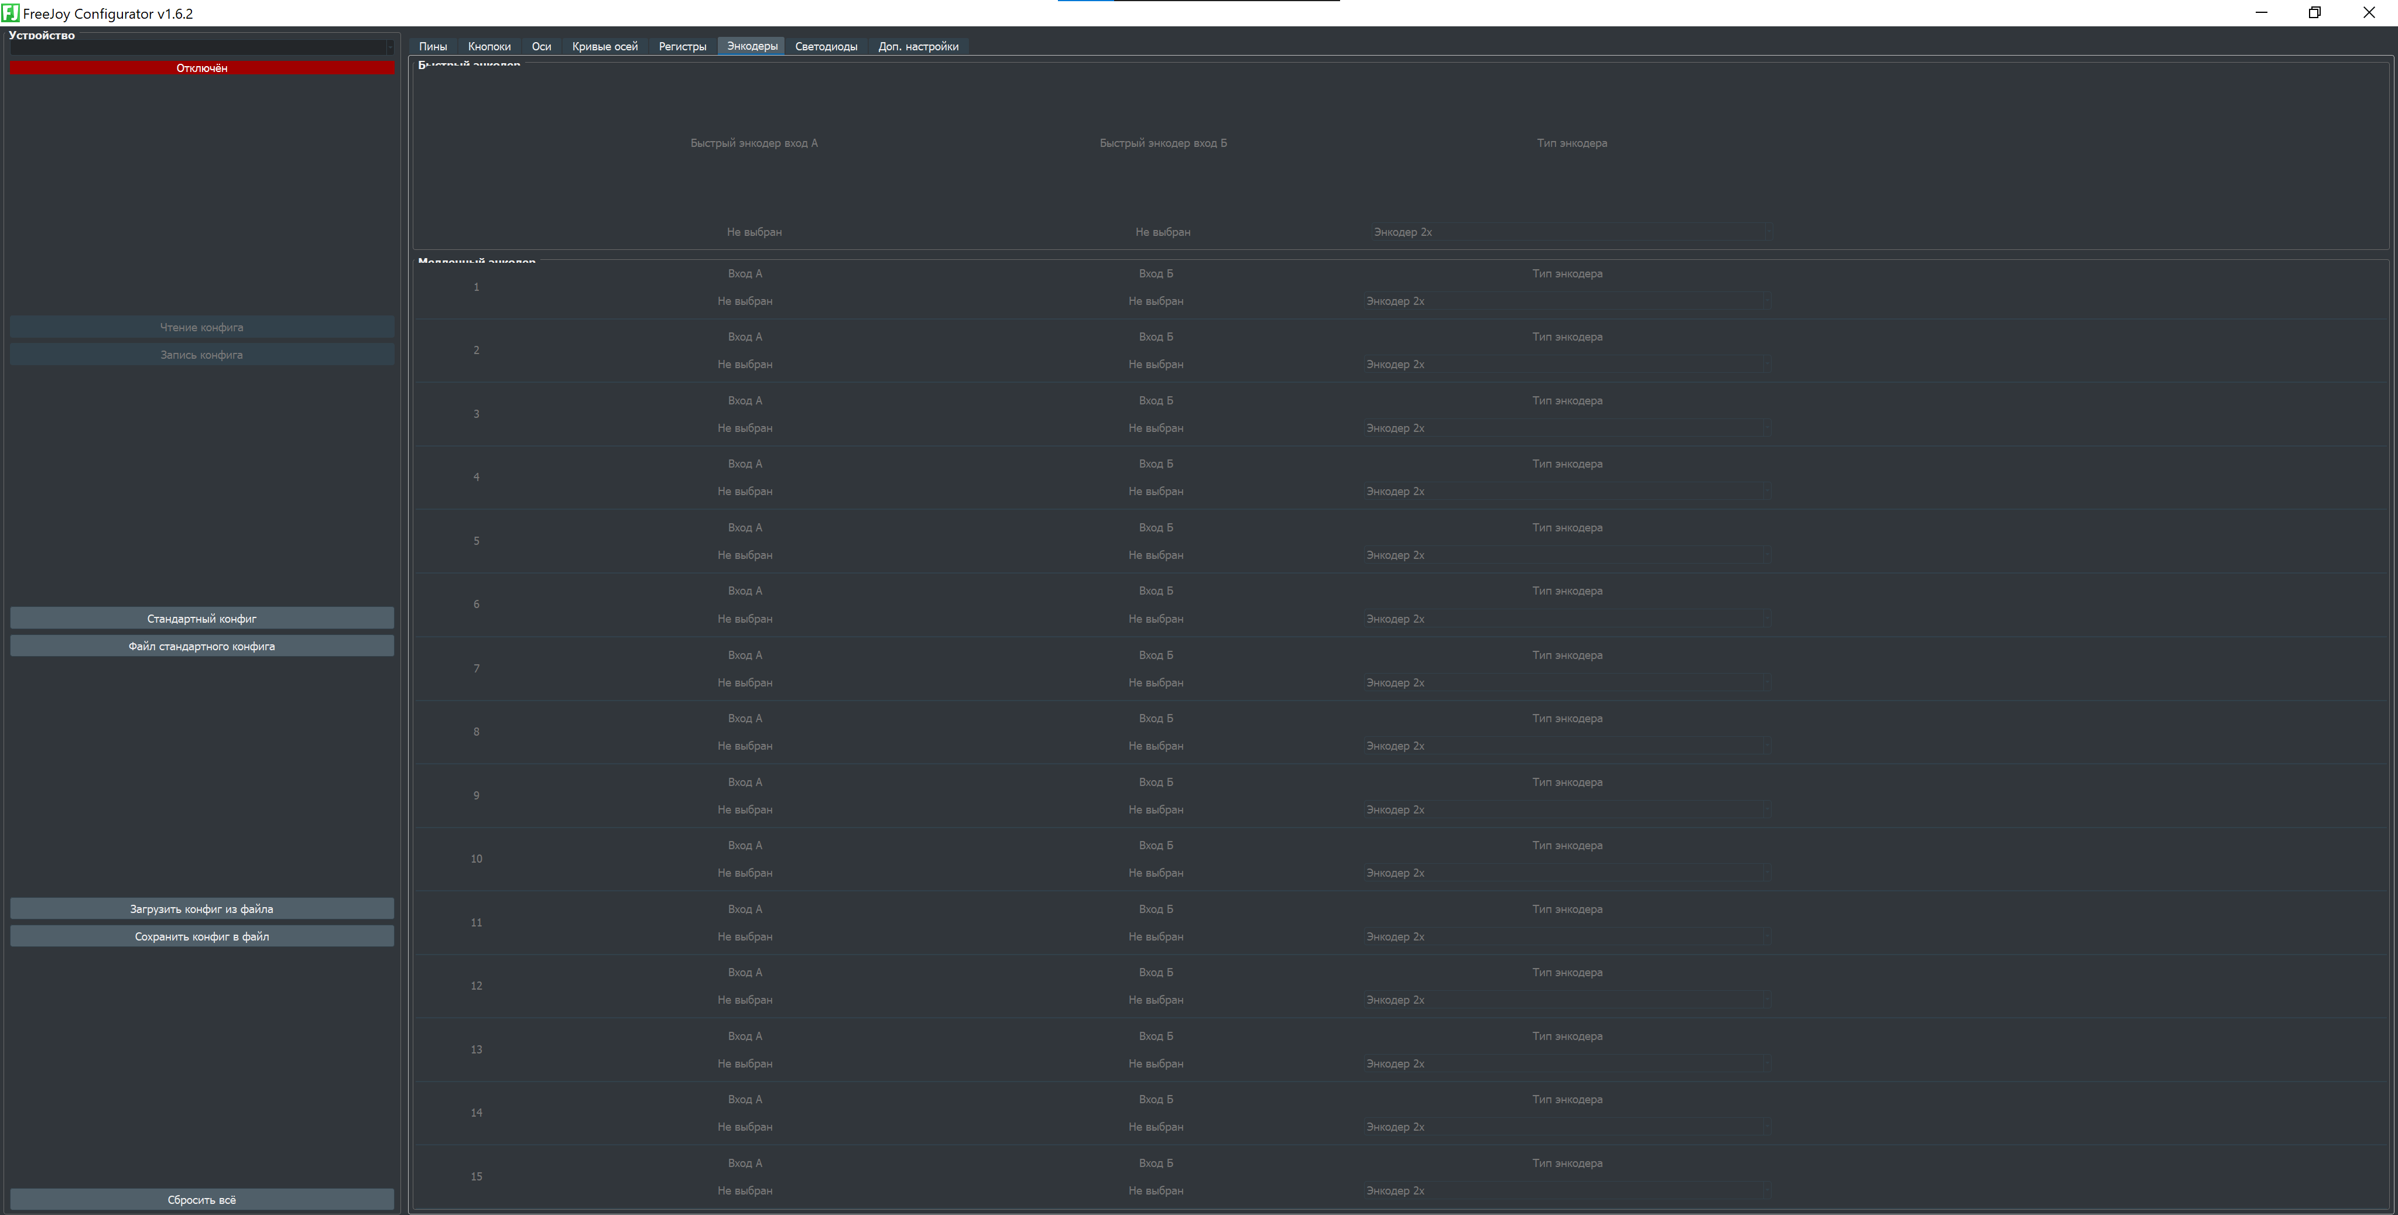Open the Оси tab
This screenshot has height=1215, width=2398.
pos(541,46)
